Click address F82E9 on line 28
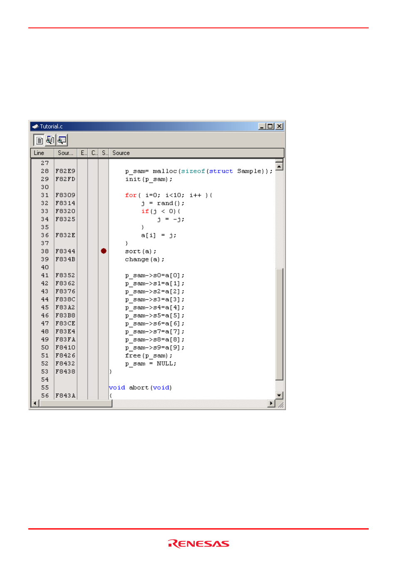 65,171
